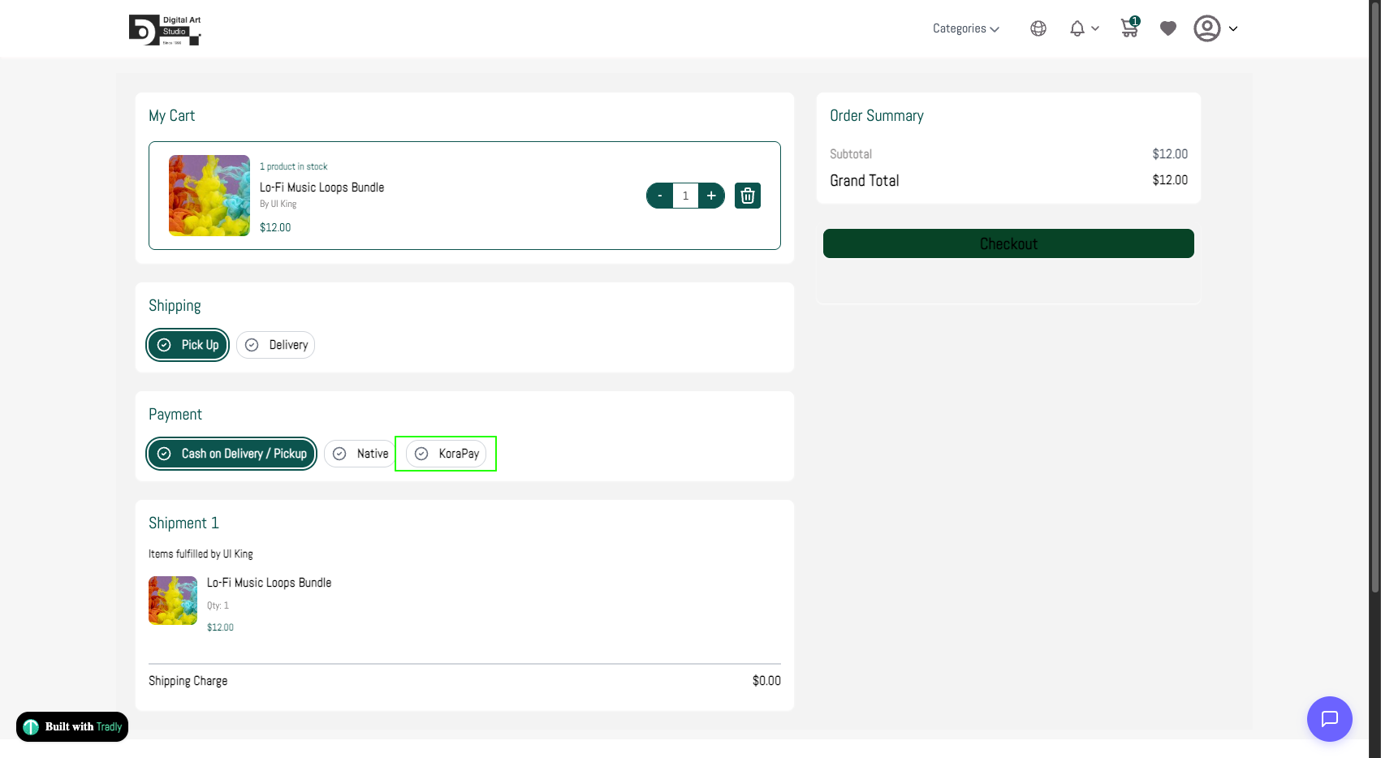Open the notifications bell
Screen dimensions: 1381x758
click(1077, 28)
